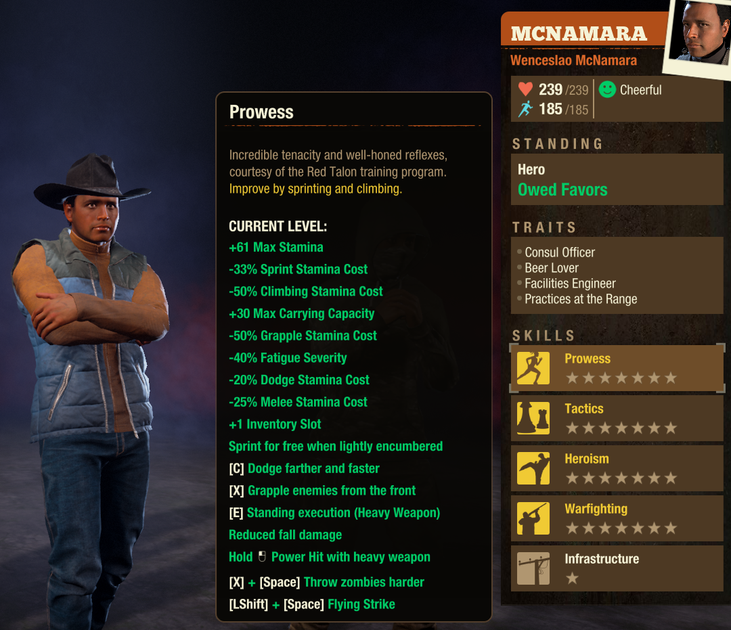Screen dimensions: 731x630
Task: Select the Infrastructure power pole icon
Action: coord(533,568)
